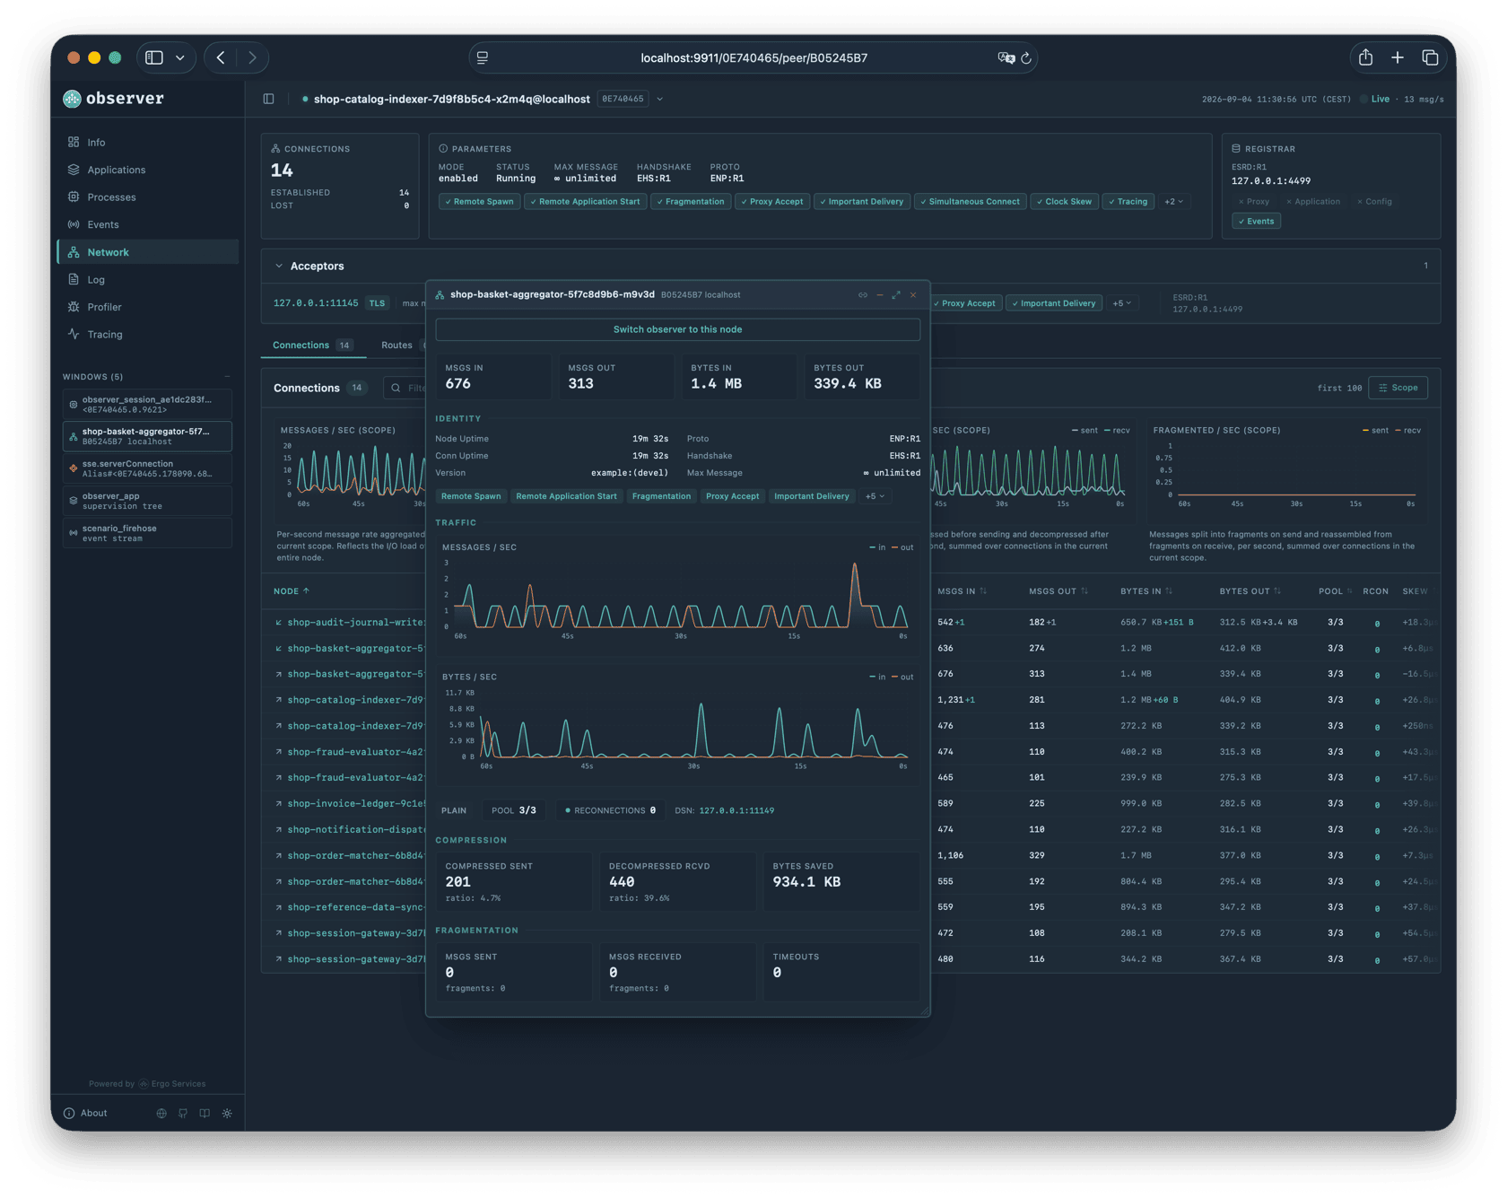Click 'Switch observer to this node' button
Viewport: 1507px width, 1198px height.
click(x=677, y=329)
